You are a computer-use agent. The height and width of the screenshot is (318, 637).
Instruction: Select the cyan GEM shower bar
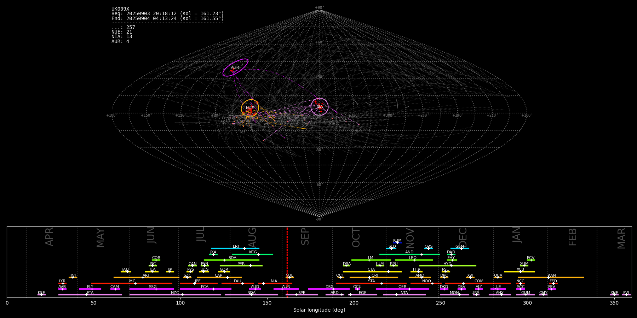point(460,248)
